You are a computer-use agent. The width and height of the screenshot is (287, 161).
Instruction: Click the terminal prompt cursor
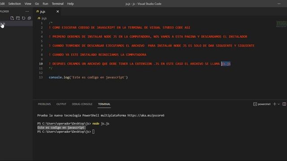[x=93, y=131]
